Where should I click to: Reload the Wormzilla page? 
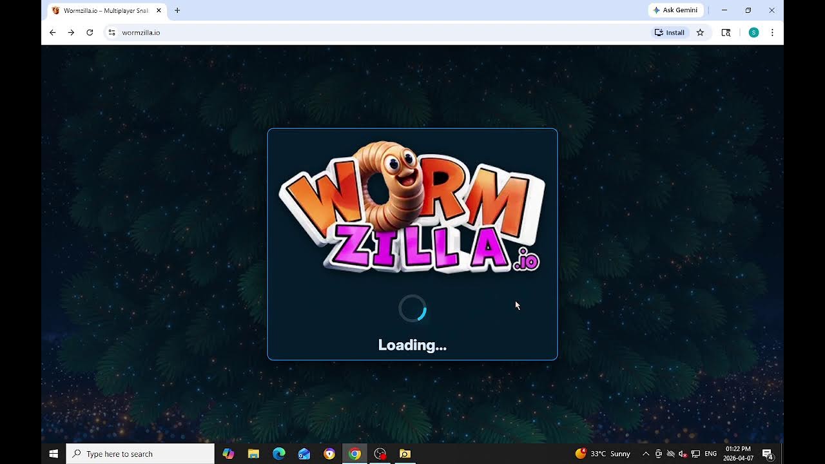[x=90, y=32]
